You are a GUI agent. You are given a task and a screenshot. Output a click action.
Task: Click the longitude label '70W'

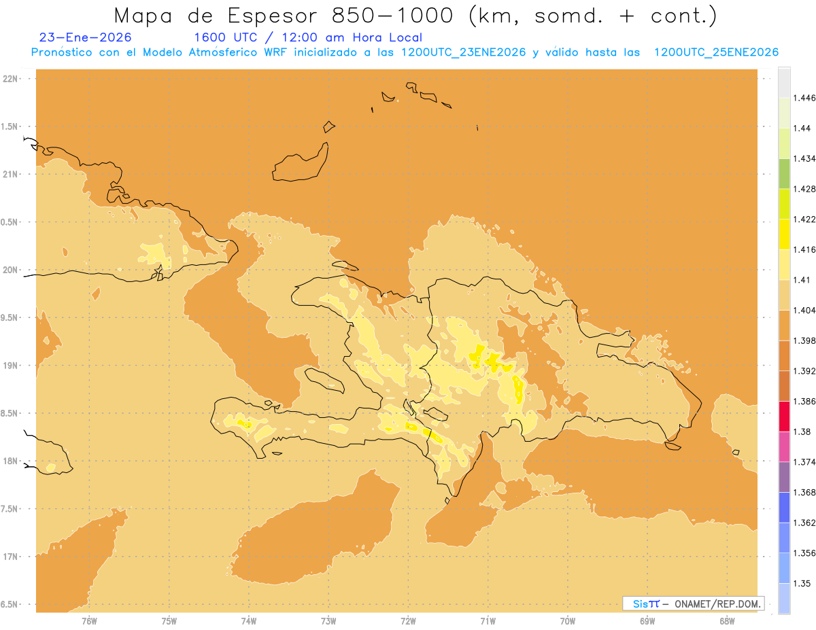coord(568,620)
